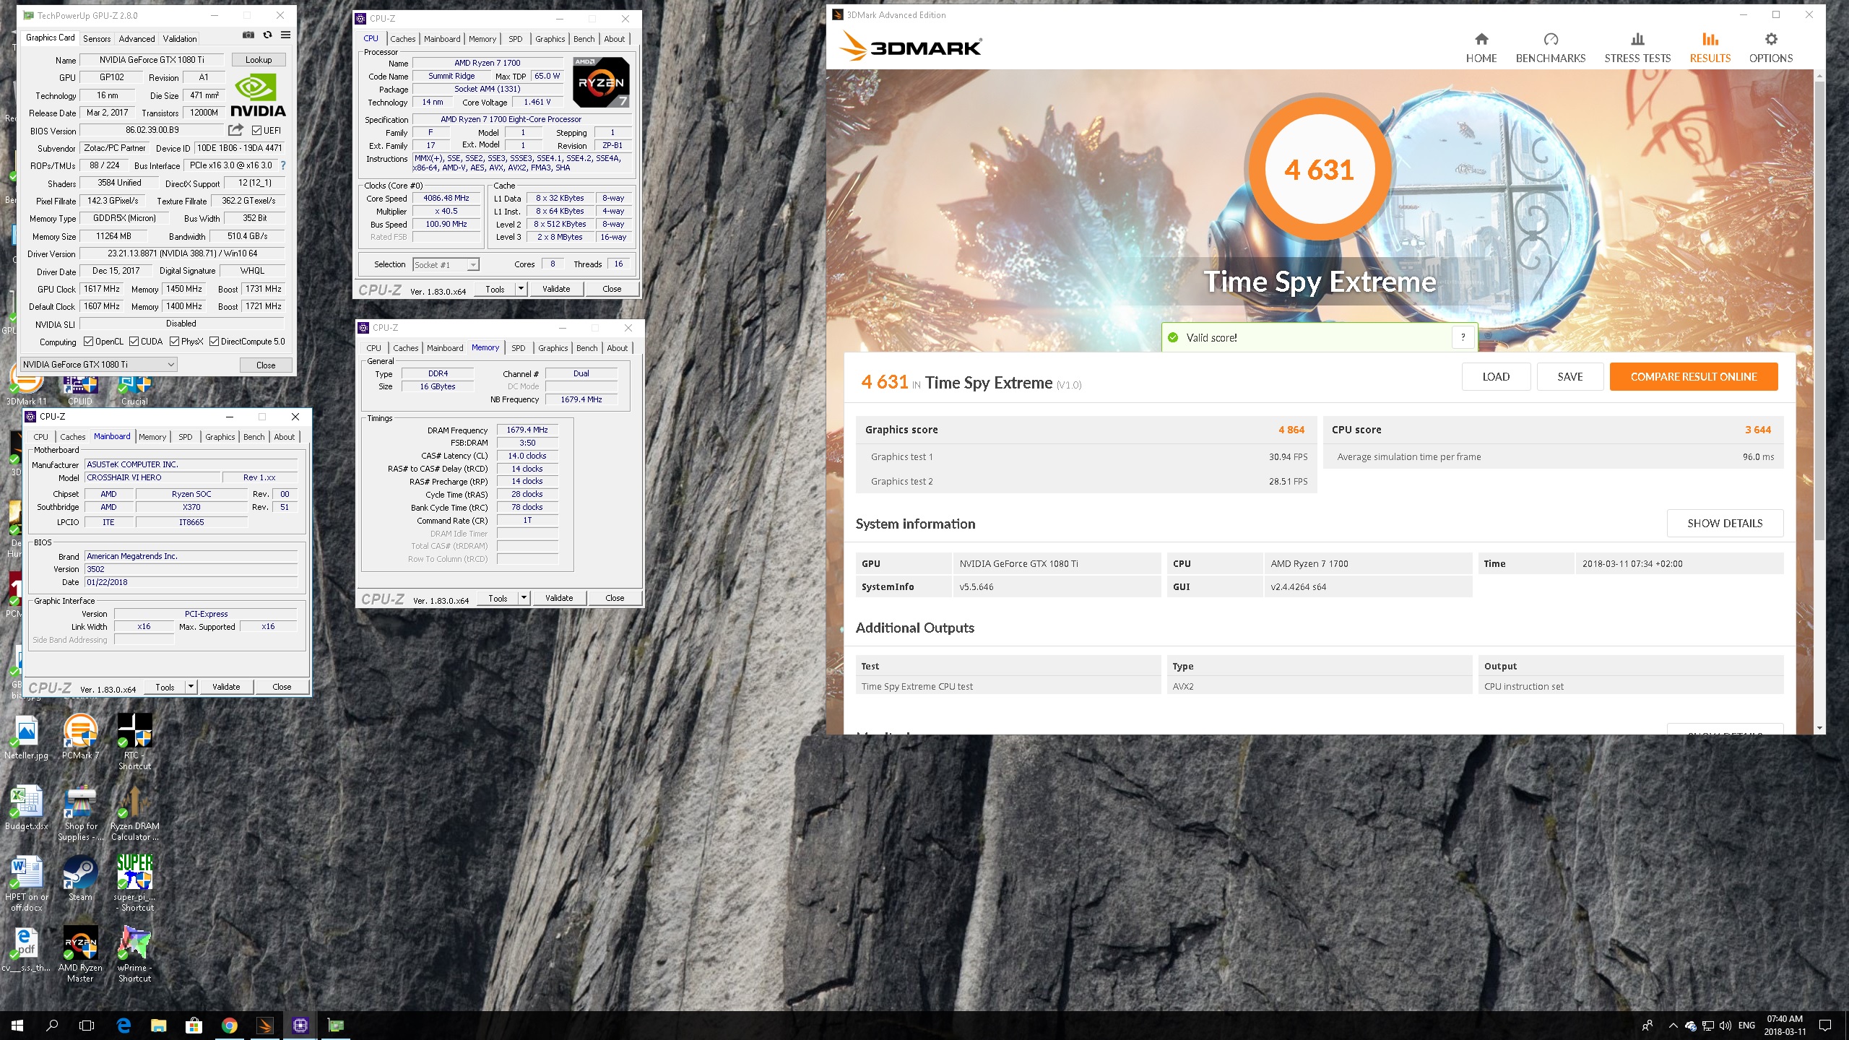Click Compare Result Online in 3DMark
1849x1040 pixels.
1694,376
